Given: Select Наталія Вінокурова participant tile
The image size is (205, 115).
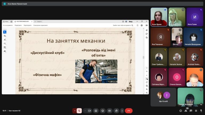Looking at the screenshot, I should (193, 37).
